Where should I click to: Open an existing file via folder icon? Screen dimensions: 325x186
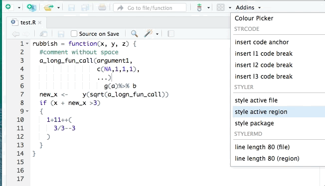[48, 7]
